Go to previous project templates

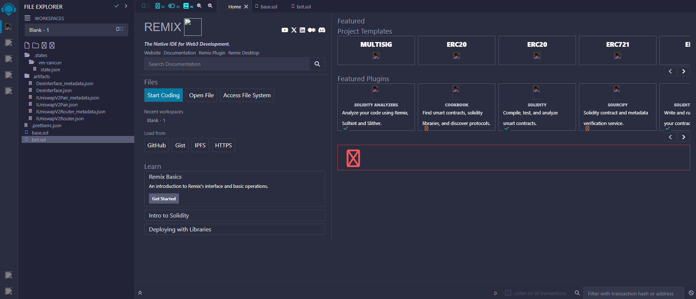click(670, 71)
